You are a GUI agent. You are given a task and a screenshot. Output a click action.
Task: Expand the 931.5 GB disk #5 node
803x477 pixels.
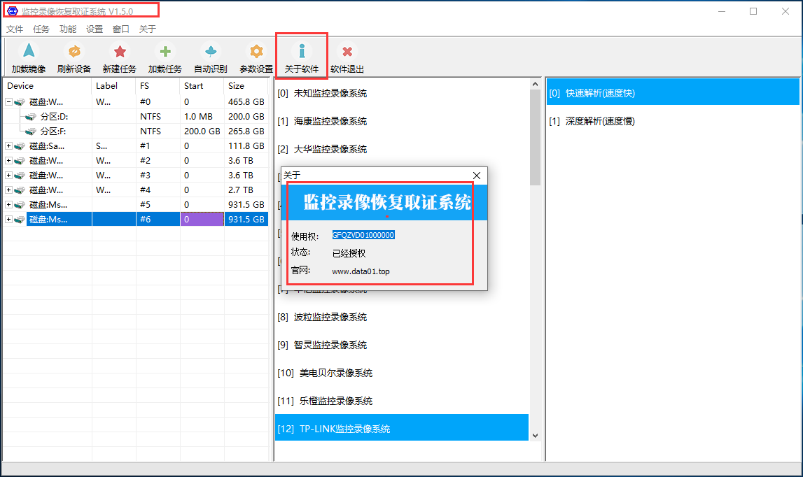8,205
